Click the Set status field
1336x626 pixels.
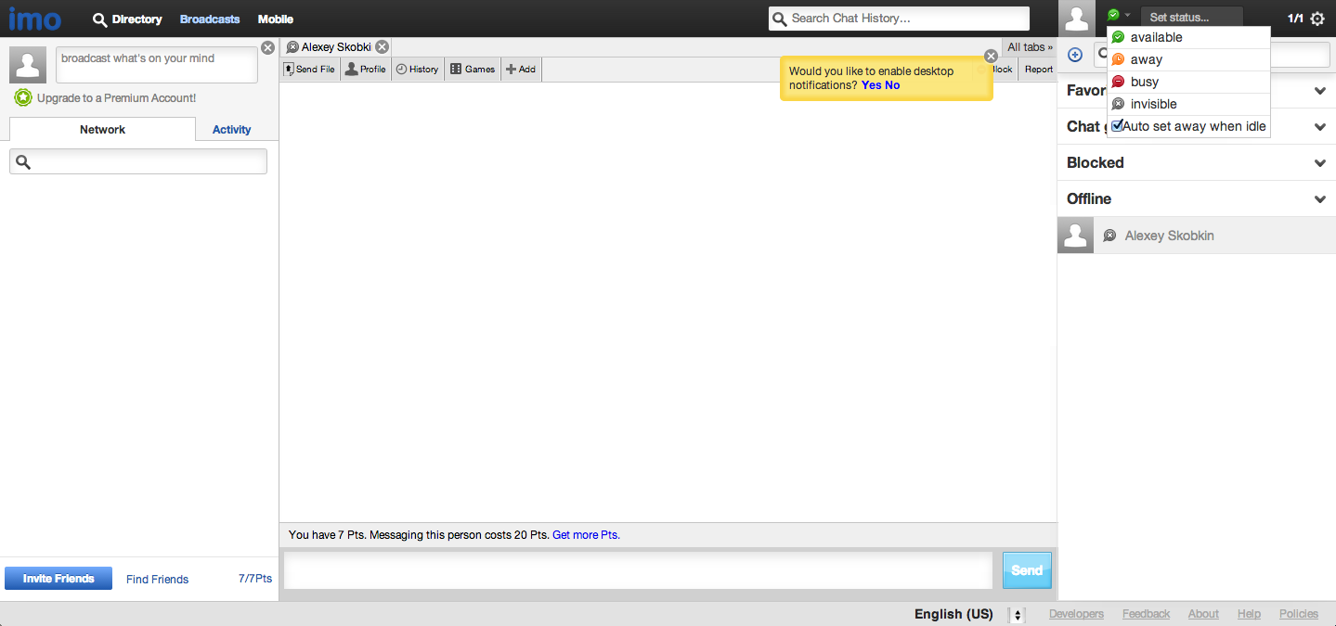click(x=1191, y=18)
